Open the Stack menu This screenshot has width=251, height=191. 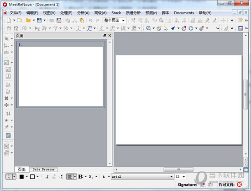tap(116, 13)
